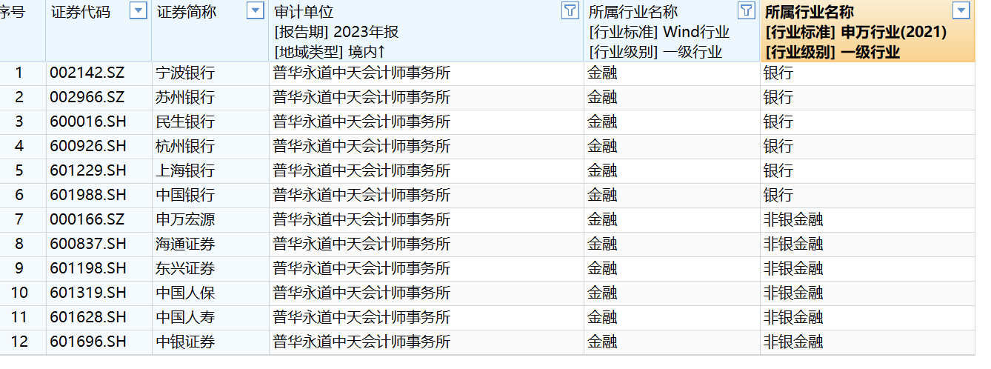This screenshot has height=369, width=991.
Task: Select cell 600926.SH
Action: pyautogui.click(x=99, y=147)
